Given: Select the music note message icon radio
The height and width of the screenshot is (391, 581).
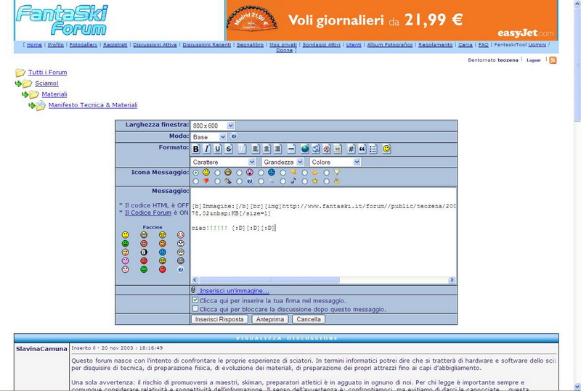Looking at the screenshot, I should [x=283, y=181].
